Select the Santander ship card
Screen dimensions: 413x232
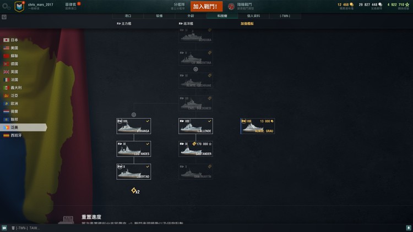tap(195, 149)
